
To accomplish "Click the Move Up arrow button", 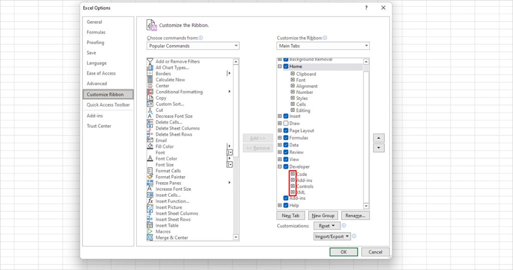I will 379,138.
